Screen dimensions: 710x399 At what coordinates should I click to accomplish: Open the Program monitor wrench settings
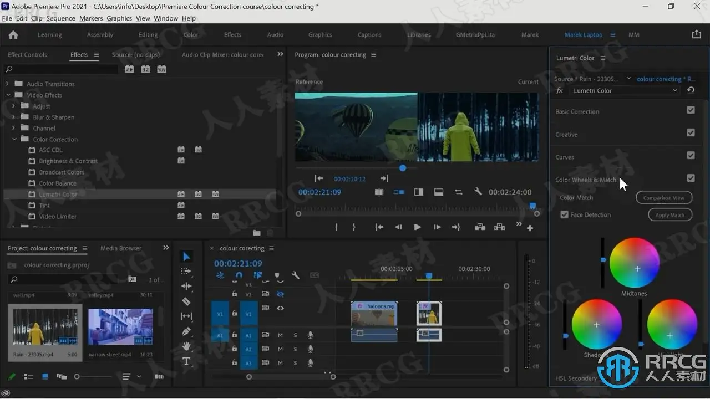[x=478, y=192]
